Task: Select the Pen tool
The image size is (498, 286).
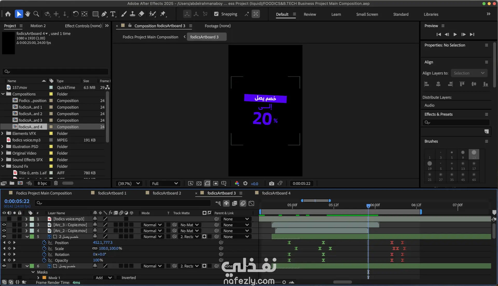Action: (x=104, y=14)
